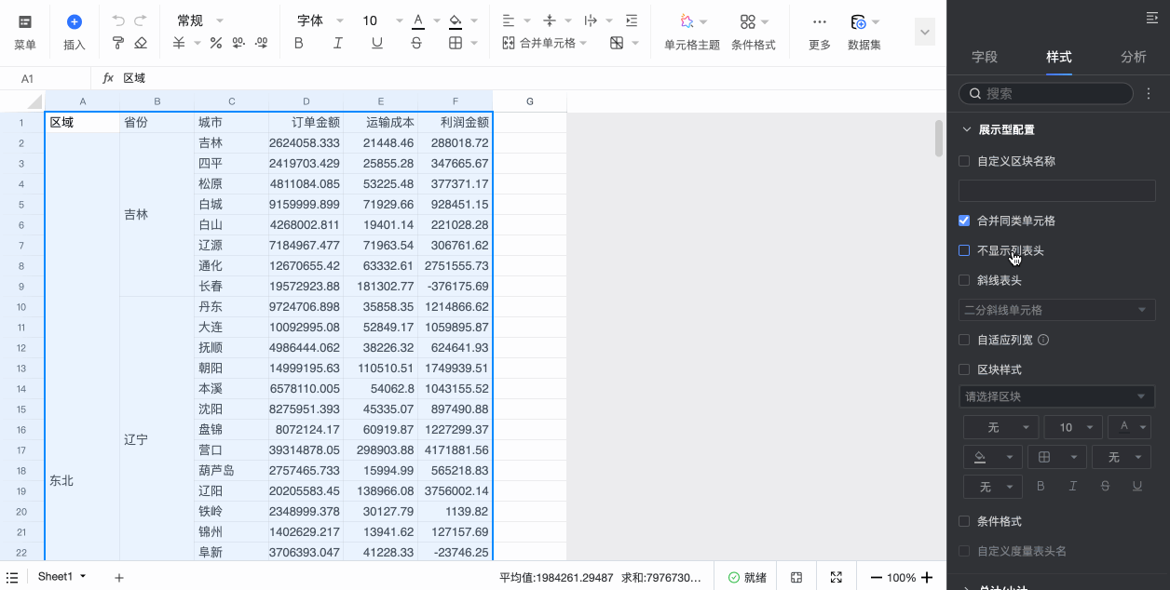Open the 菜单 menu icon
The image size is (1170, 590).
(25, 21)
